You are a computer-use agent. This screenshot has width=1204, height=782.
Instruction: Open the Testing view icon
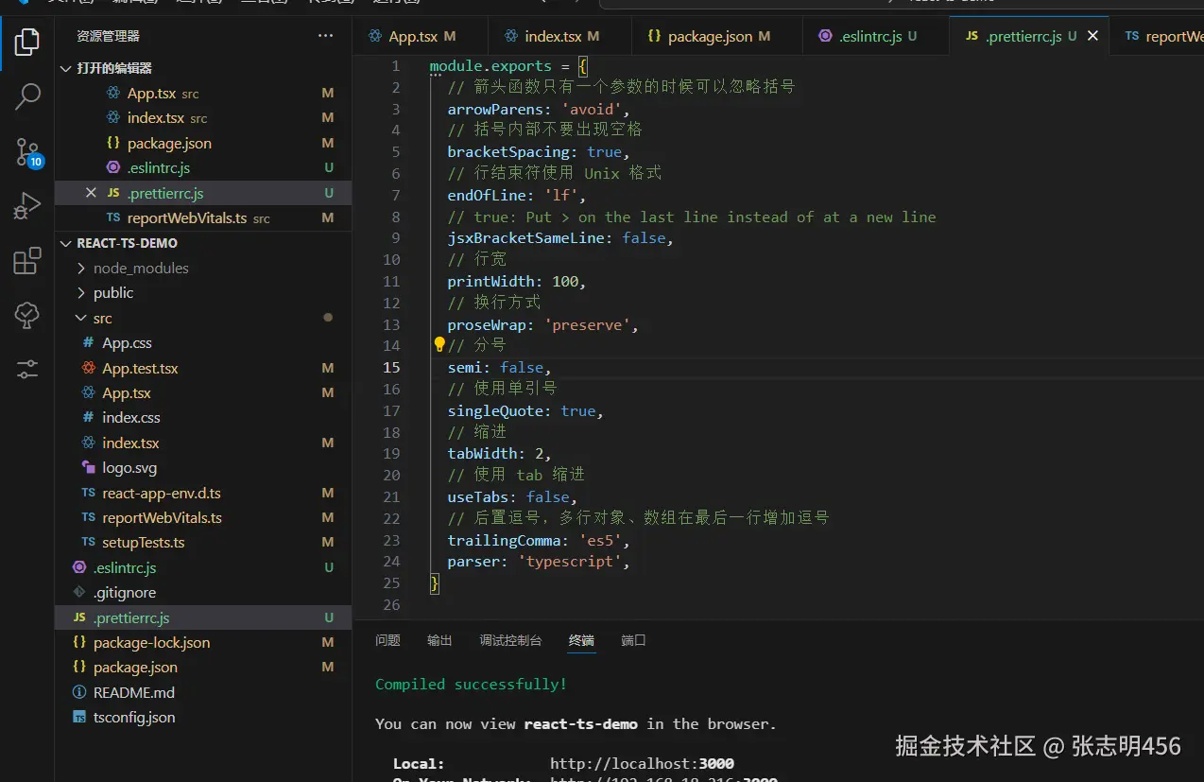[27, 315]
